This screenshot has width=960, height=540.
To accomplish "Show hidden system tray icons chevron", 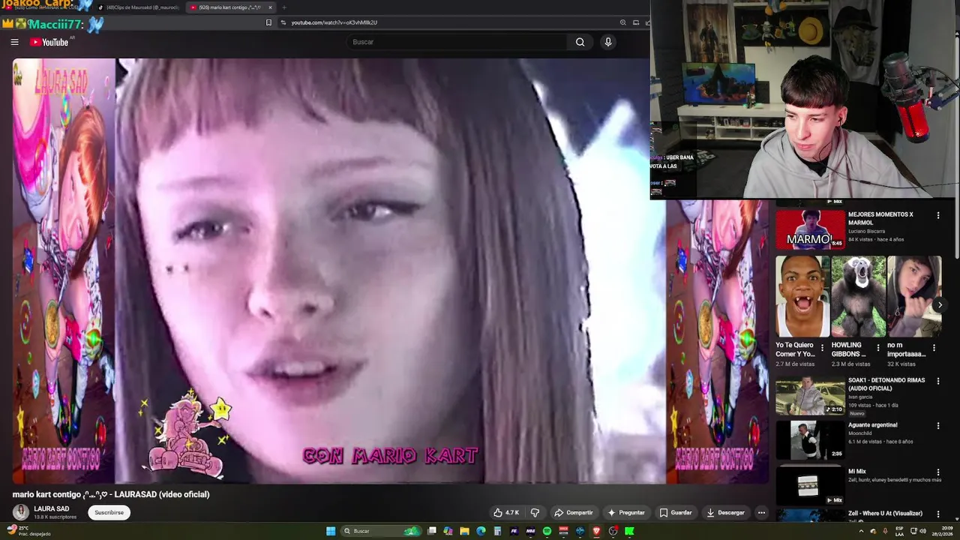I will (861, 531).
